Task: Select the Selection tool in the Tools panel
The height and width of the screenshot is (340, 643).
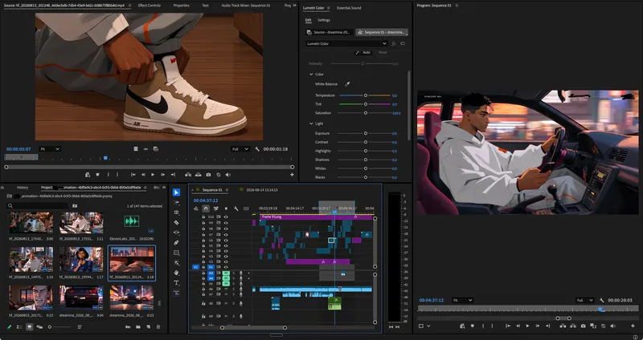Action: pyautogui.click(x=176, y=192)
